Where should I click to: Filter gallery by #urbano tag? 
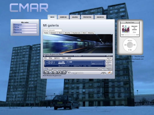point(53,33)
